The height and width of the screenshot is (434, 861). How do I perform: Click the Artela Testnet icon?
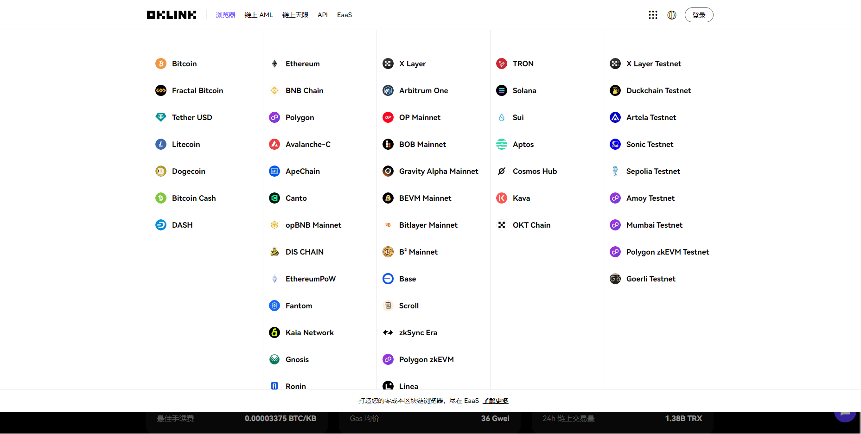tap(615, 117)
